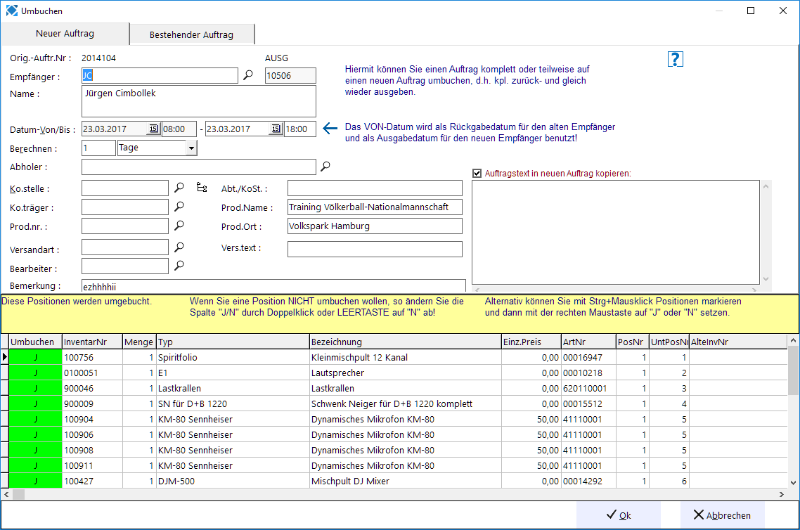Open the calendar picker for the Bis date
Viewport: 800px width, 530px height.
(276, 129)
